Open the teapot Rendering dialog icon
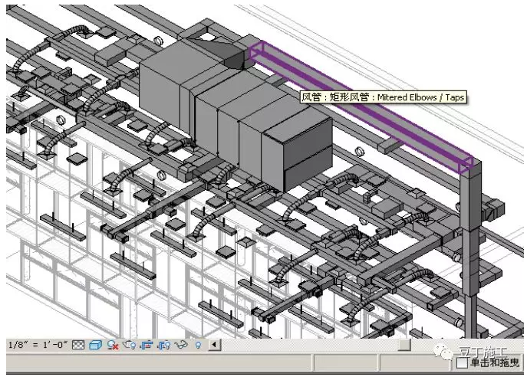Screen dimensions: 527x377 (x=130, y=345)
